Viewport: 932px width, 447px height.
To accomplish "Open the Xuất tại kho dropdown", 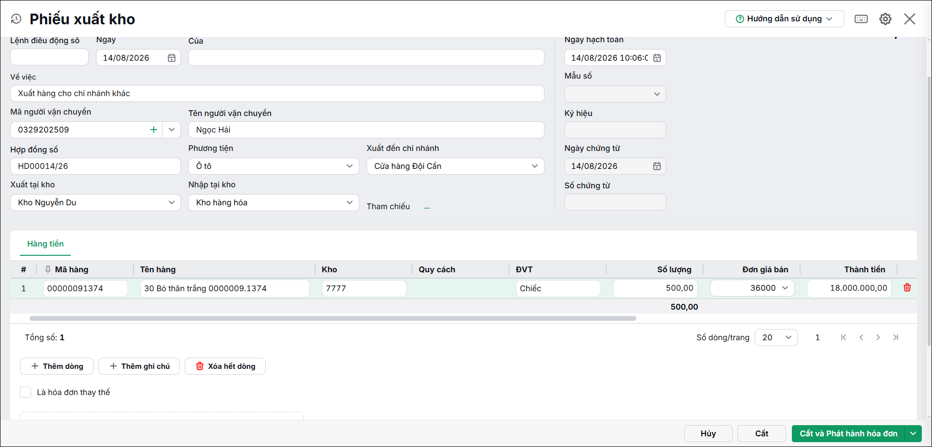I will pyautogui.click(x=96, y=202).
